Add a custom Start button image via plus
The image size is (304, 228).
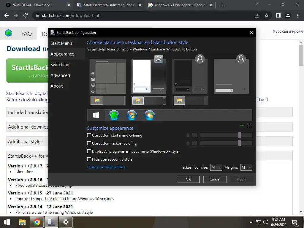[x=242, y=126]
